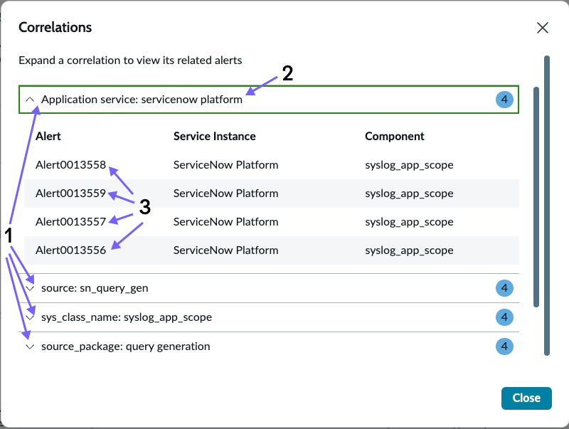Viewport: 569px width, 429px height.
Task: Click the sys_class_name: syslog_app_scope label
Action: point(127,317)
